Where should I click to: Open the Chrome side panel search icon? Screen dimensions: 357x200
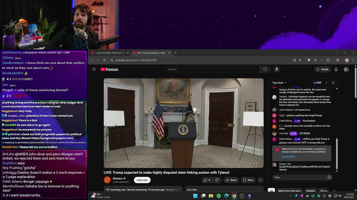click(x=337, y=60)
